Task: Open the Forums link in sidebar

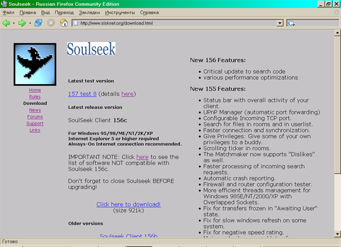Action: click(x=35, y=117)
